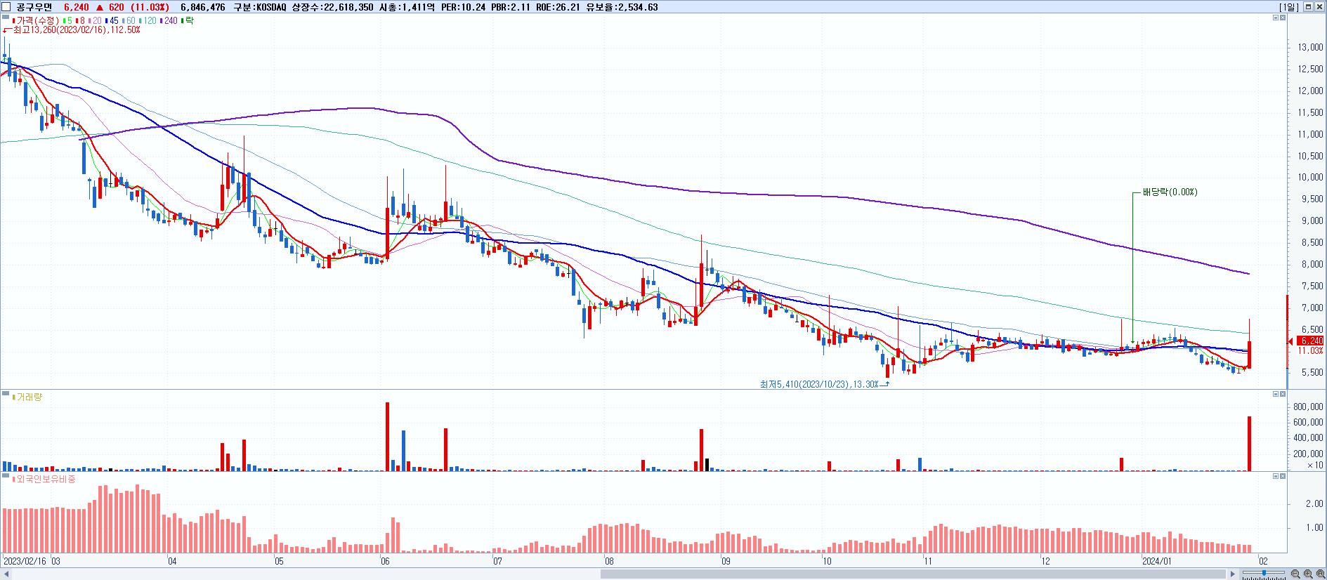Click the 11.03% change tag on price axis
Image resolution: width=1327 pixels, height=580 pixels.
1311,350
